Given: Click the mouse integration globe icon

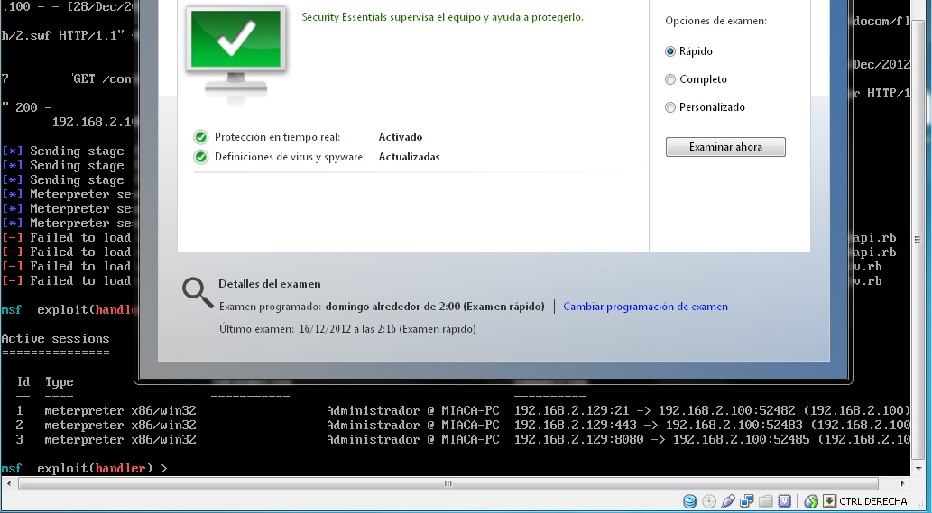Looking at the screenshot, I should point(811,501).
